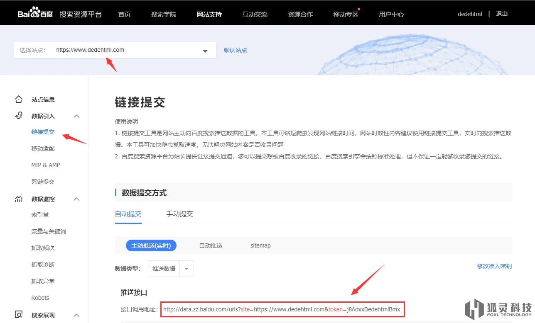
Task: Open 抓取频次 in the sidebar
Action: (43, 248)
